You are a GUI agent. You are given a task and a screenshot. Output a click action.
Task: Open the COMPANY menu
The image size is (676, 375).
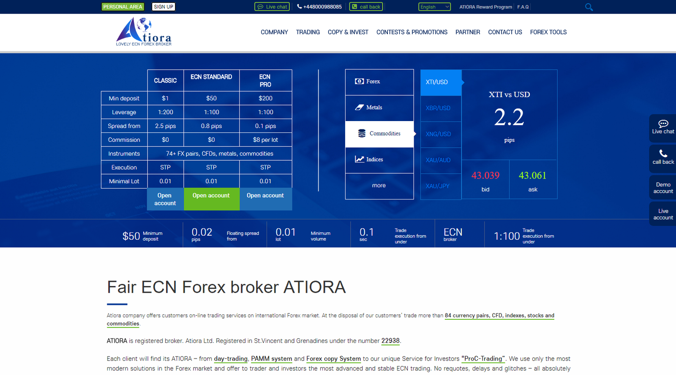click(274, 32)
